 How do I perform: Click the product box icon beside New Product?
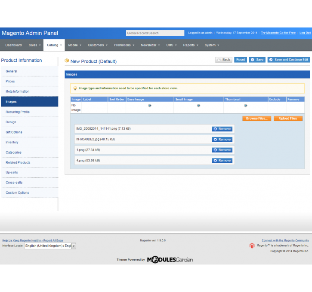[67, 61]
